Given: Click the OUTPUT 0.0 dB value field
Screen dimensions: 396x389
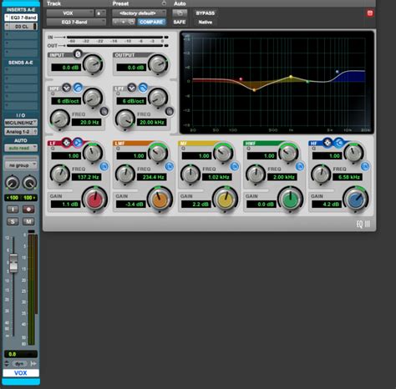Looking at the screenshot, I should click(131, 68).
